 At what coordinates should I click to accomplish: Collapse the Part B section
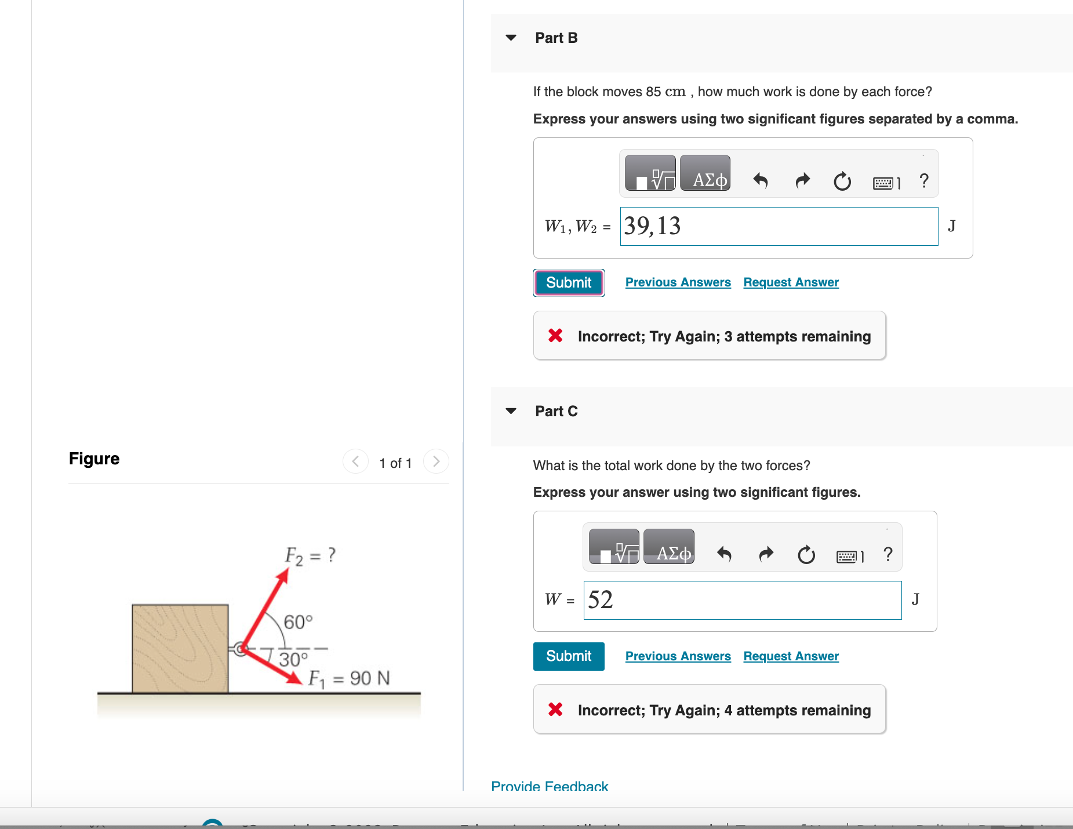point(510,37)
